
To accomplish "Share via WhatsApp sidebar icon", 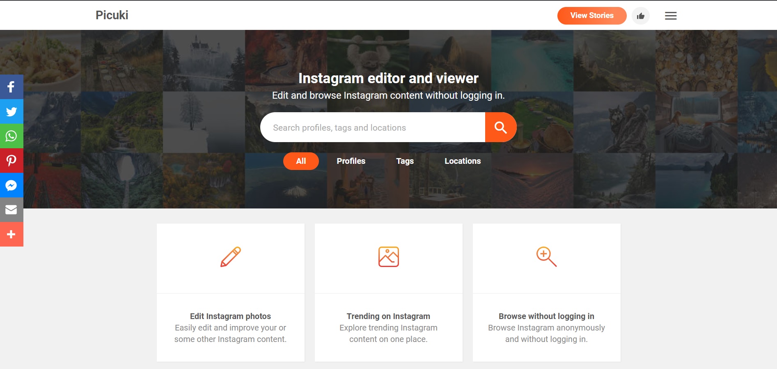I will [x=11, y=136].
